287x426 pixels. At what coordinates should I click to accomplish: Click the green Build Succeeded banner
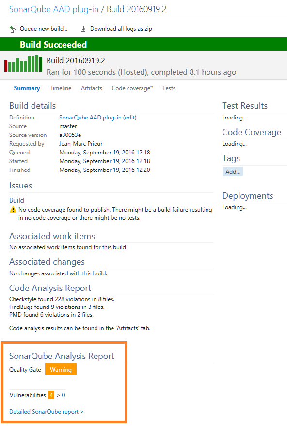[143, 44]
